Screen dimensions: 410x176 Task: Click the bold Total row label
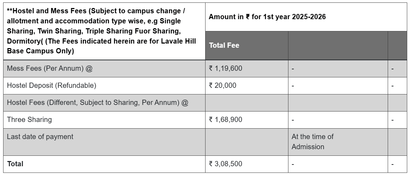tap(15, 164)
